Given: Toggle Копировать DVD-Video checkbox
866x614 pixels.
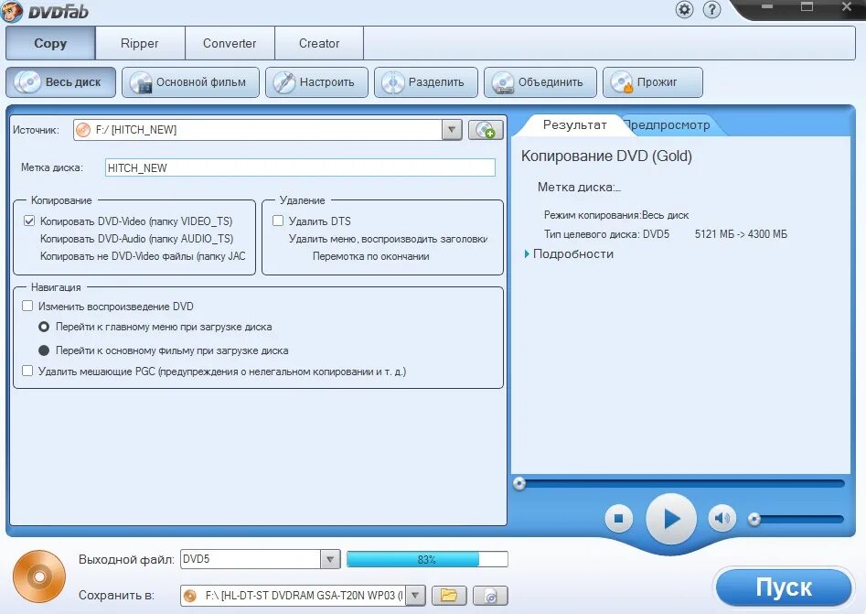Looking at the screenshot, I should click(x=29, y=221).
